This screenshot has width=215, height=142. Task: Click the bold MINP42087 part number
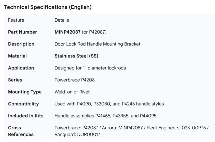pos(67,32)
